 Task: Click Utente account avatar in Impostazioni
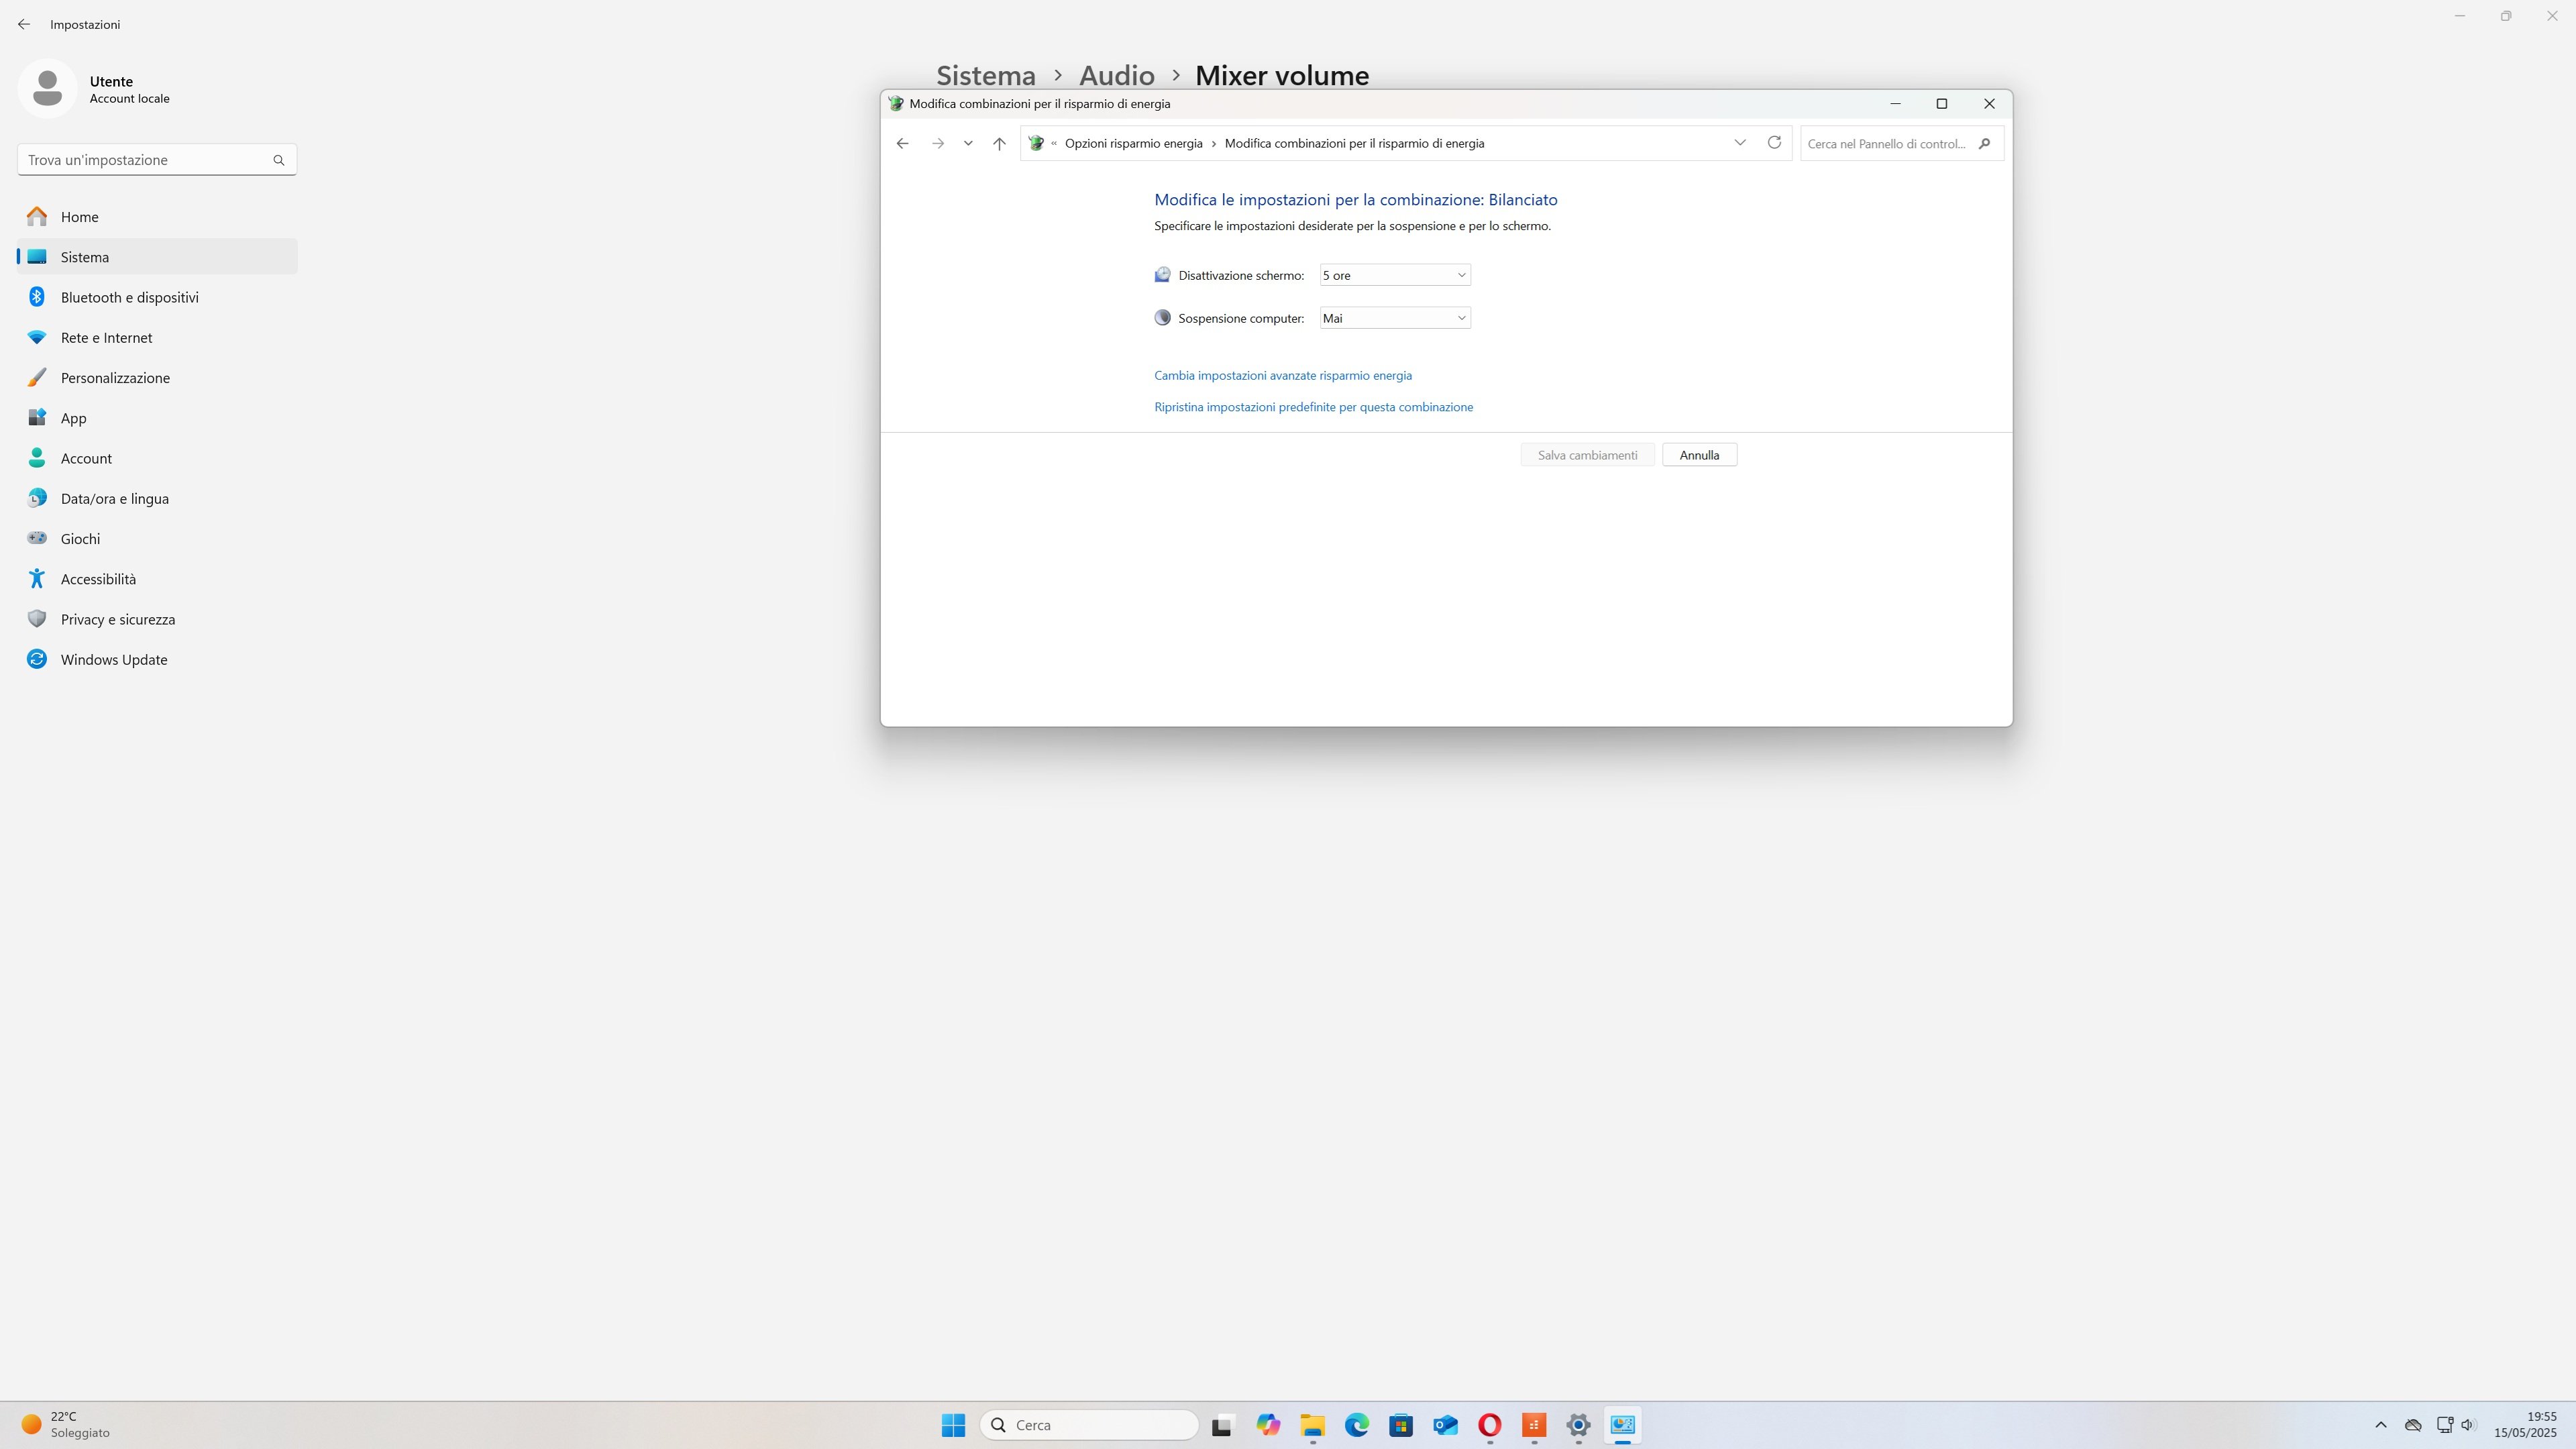pyautogui.click(x=47, y=88)
